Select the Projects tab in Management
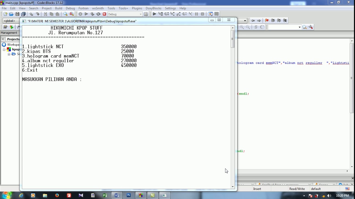355x199 pixels. coord(13,39)
